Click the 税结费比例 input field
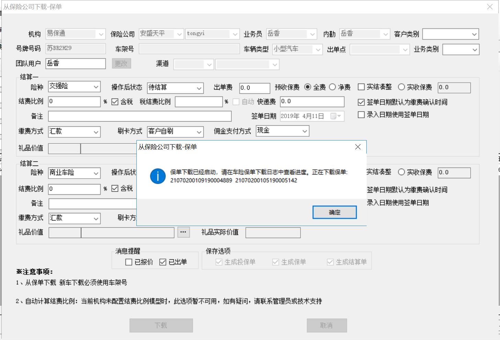The width and height of the screenshot is (500, 340). point(199,102)
